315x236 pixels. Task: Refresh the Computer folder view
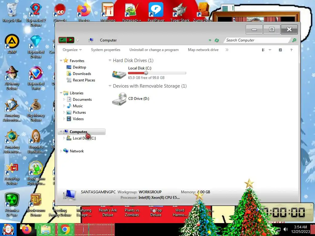click(217, 40)
